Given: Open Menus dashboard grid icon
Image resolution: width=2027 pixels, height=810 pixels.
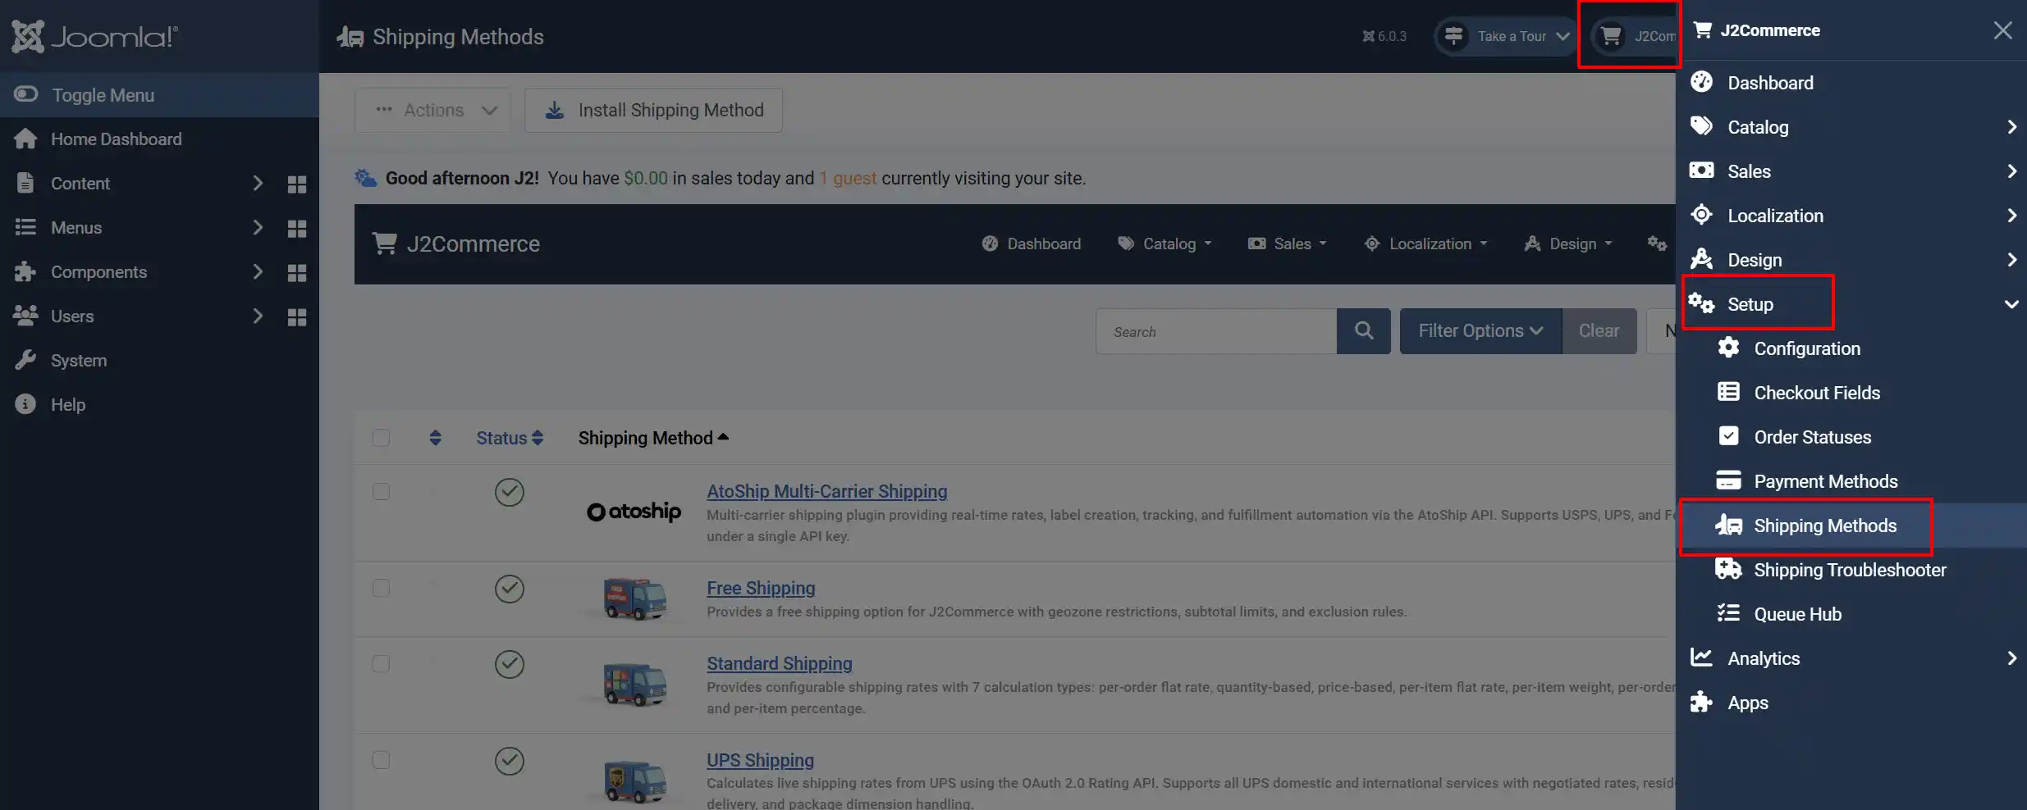Looking at the screenshot, I should [297, 229].
